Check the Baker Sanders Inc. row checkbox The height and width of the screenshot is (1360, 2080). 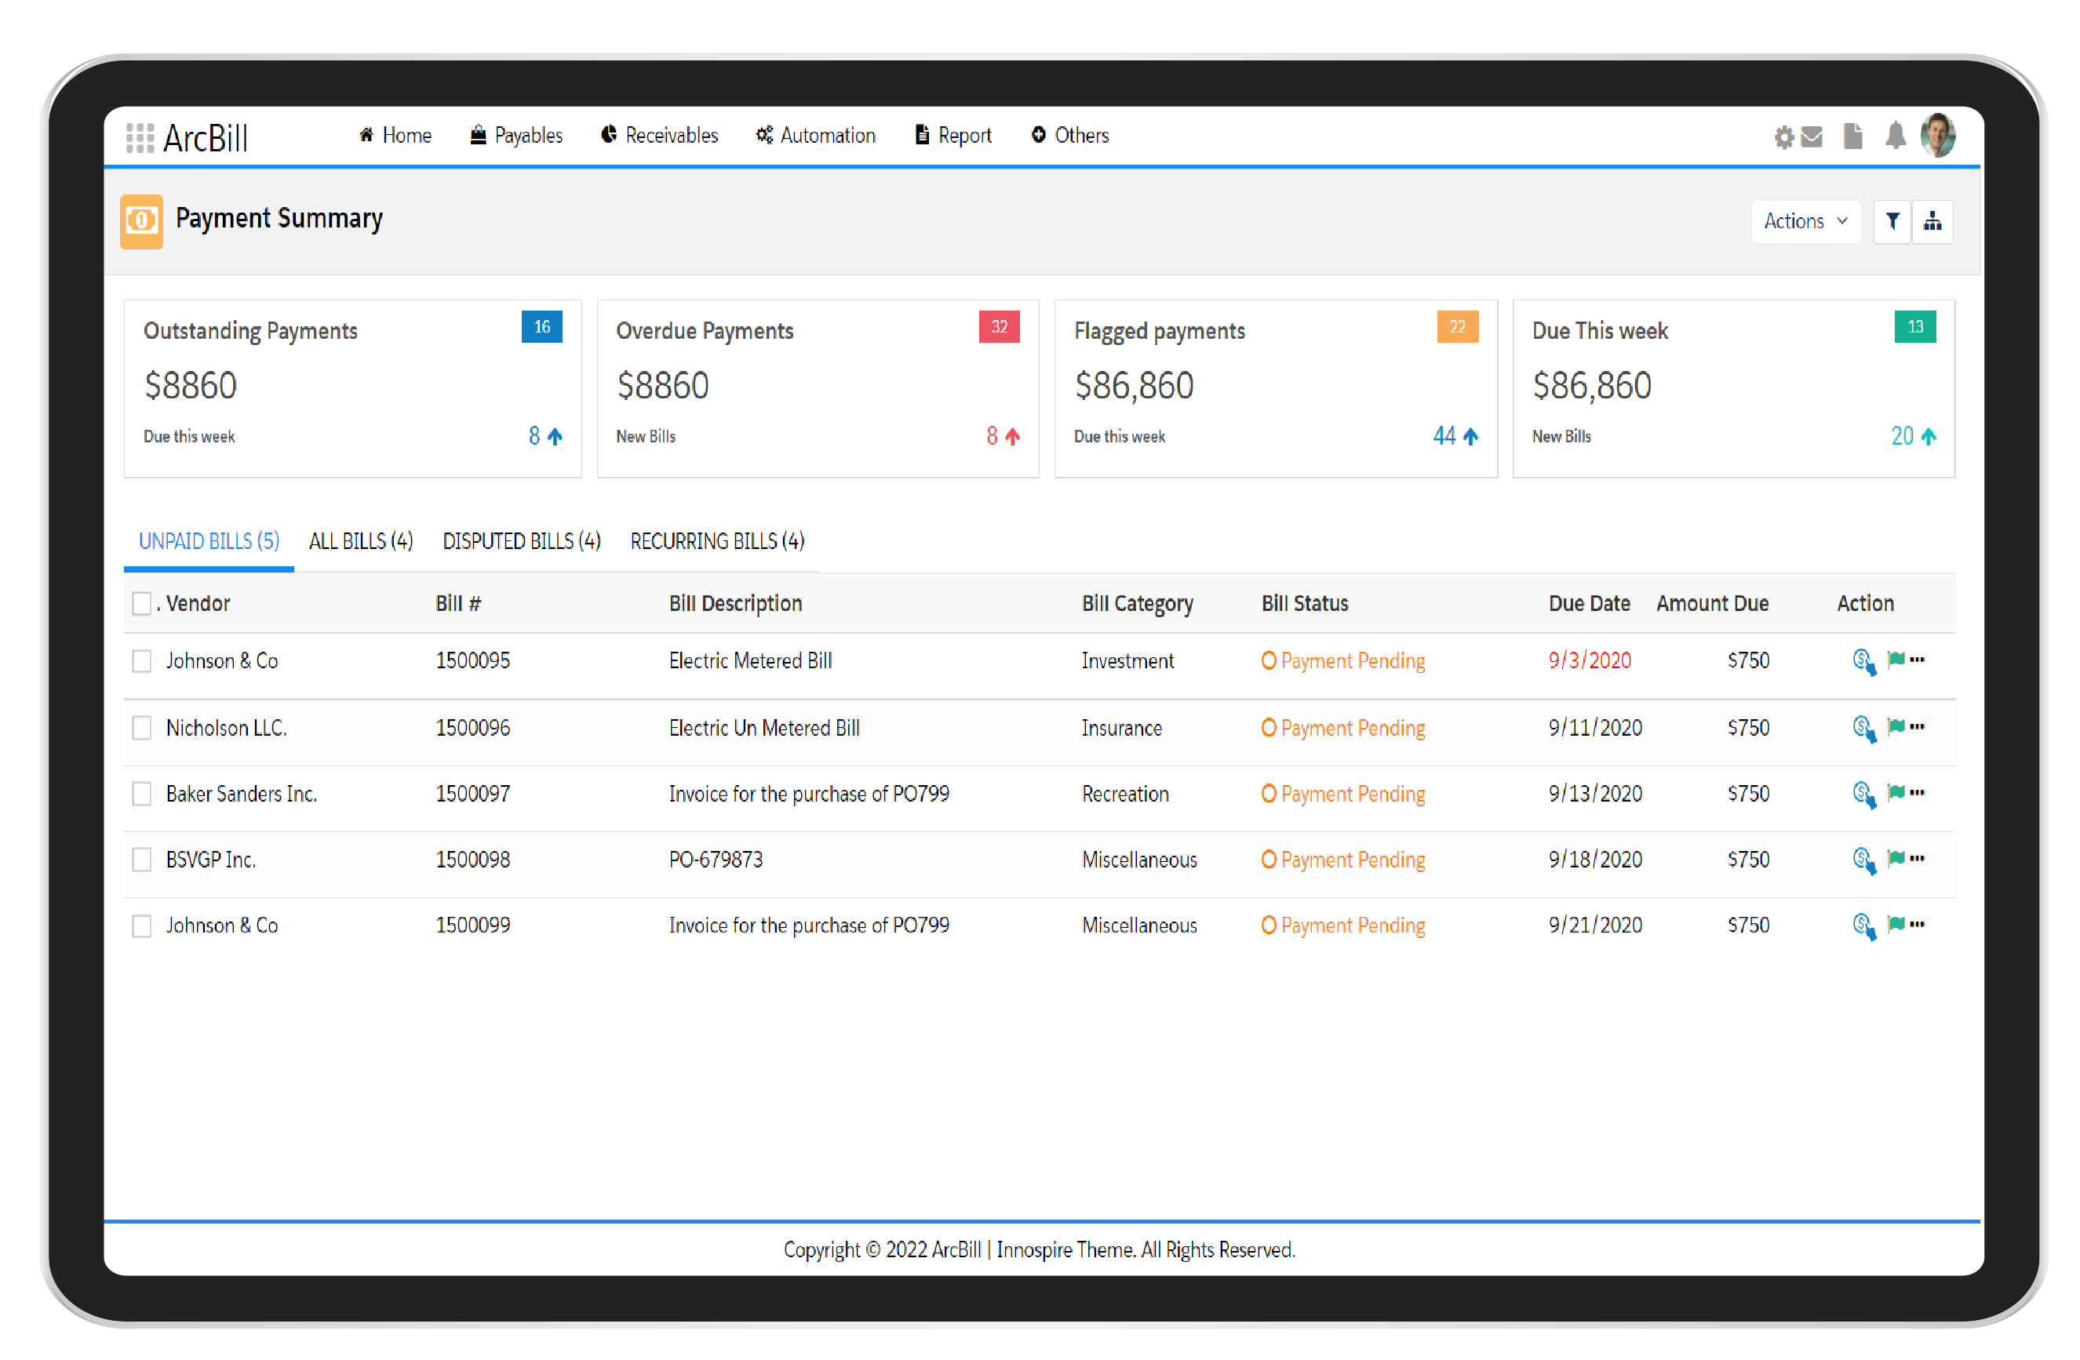tap(141, 794)
